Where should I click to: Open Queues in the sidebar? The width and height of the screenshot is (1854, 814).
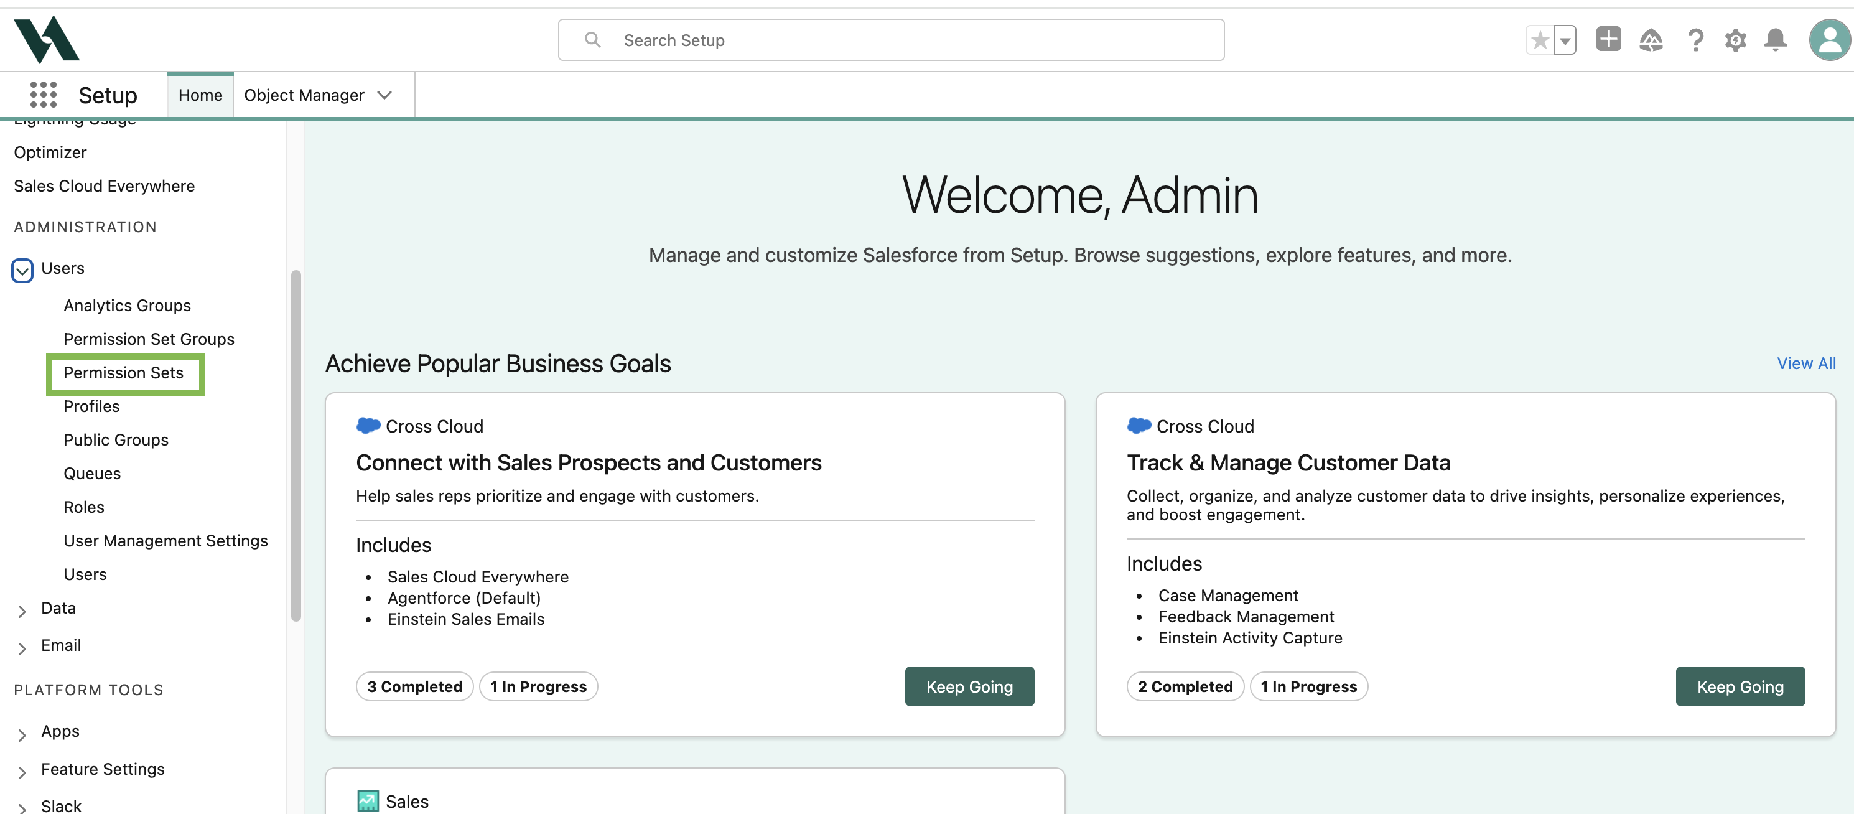click(x=92, y=474)
